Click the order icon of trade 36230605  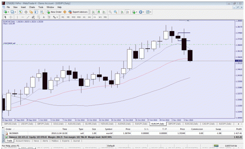pos(7,133)
